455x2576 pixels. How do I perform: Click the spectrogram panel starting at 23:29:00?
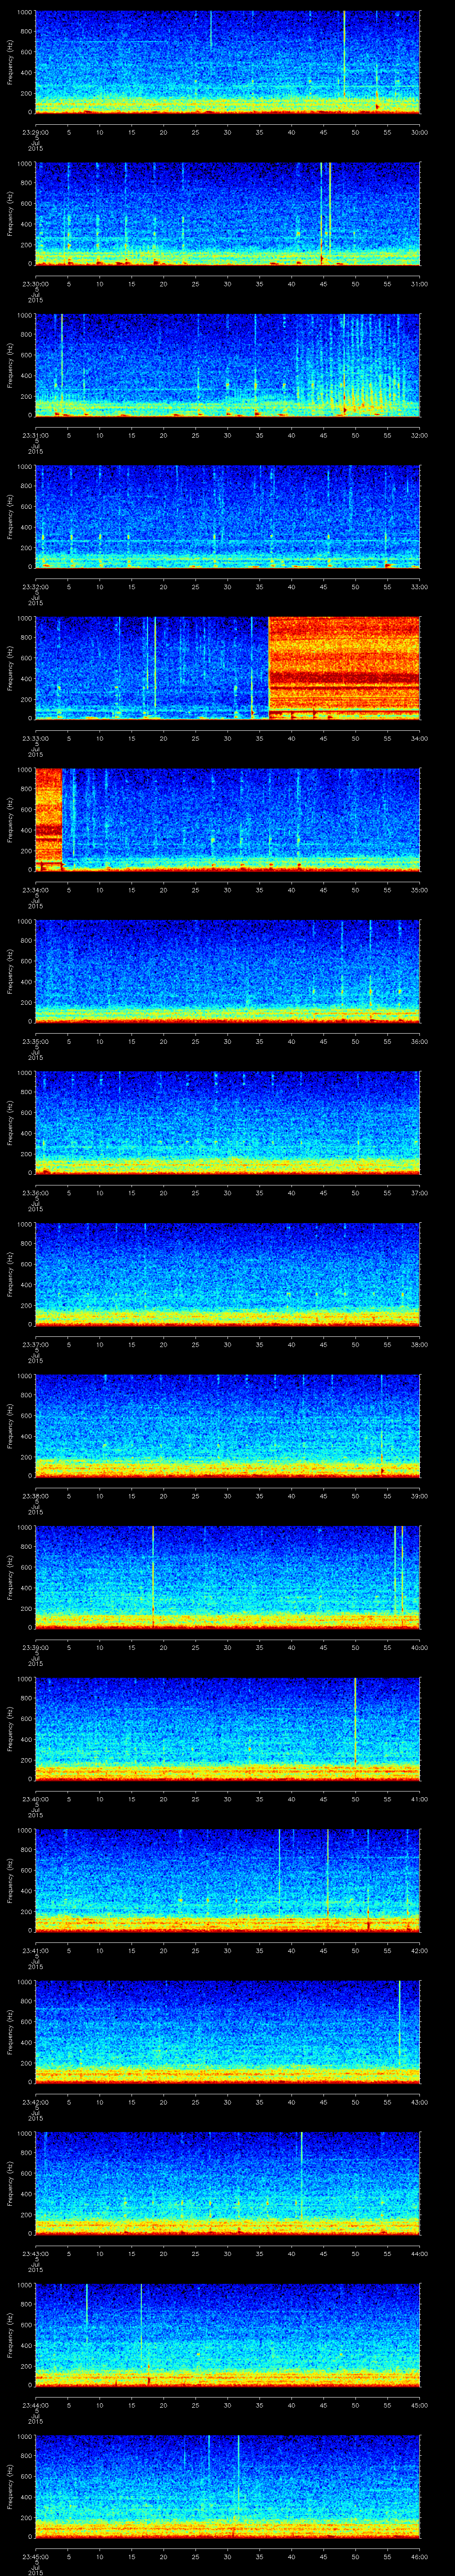coord(228,62)
